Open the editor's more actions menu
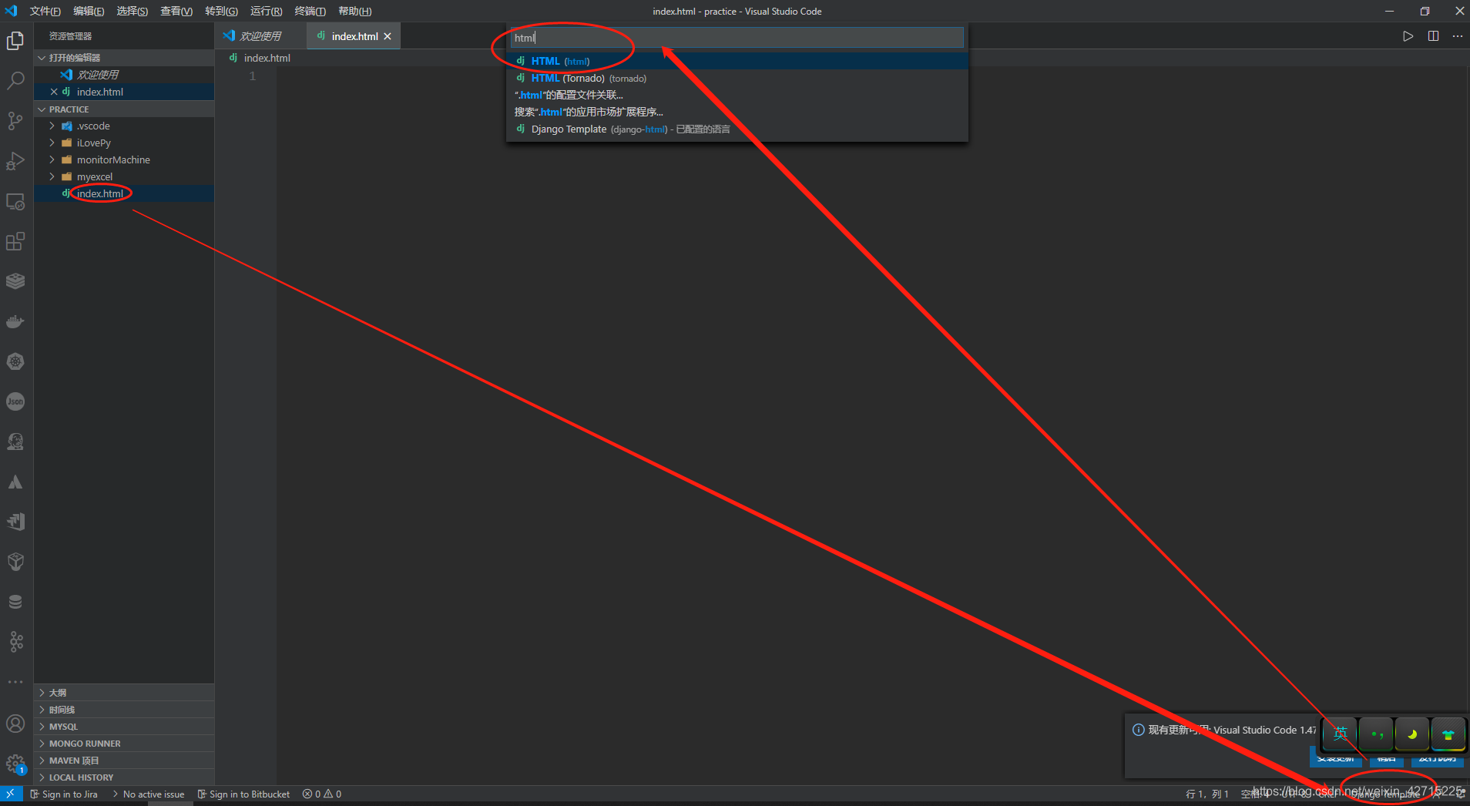Image resolution: width=1470 pixels, height=806 pixels. [x=1458, y=36]
